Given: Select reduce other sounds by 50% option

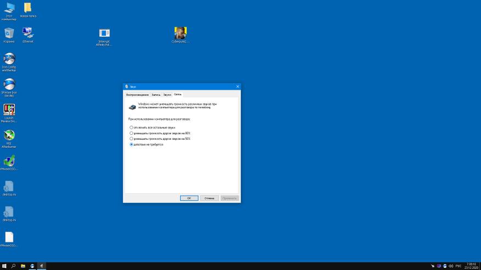Looking at the screenshot, I should click(x=132, y=139).
